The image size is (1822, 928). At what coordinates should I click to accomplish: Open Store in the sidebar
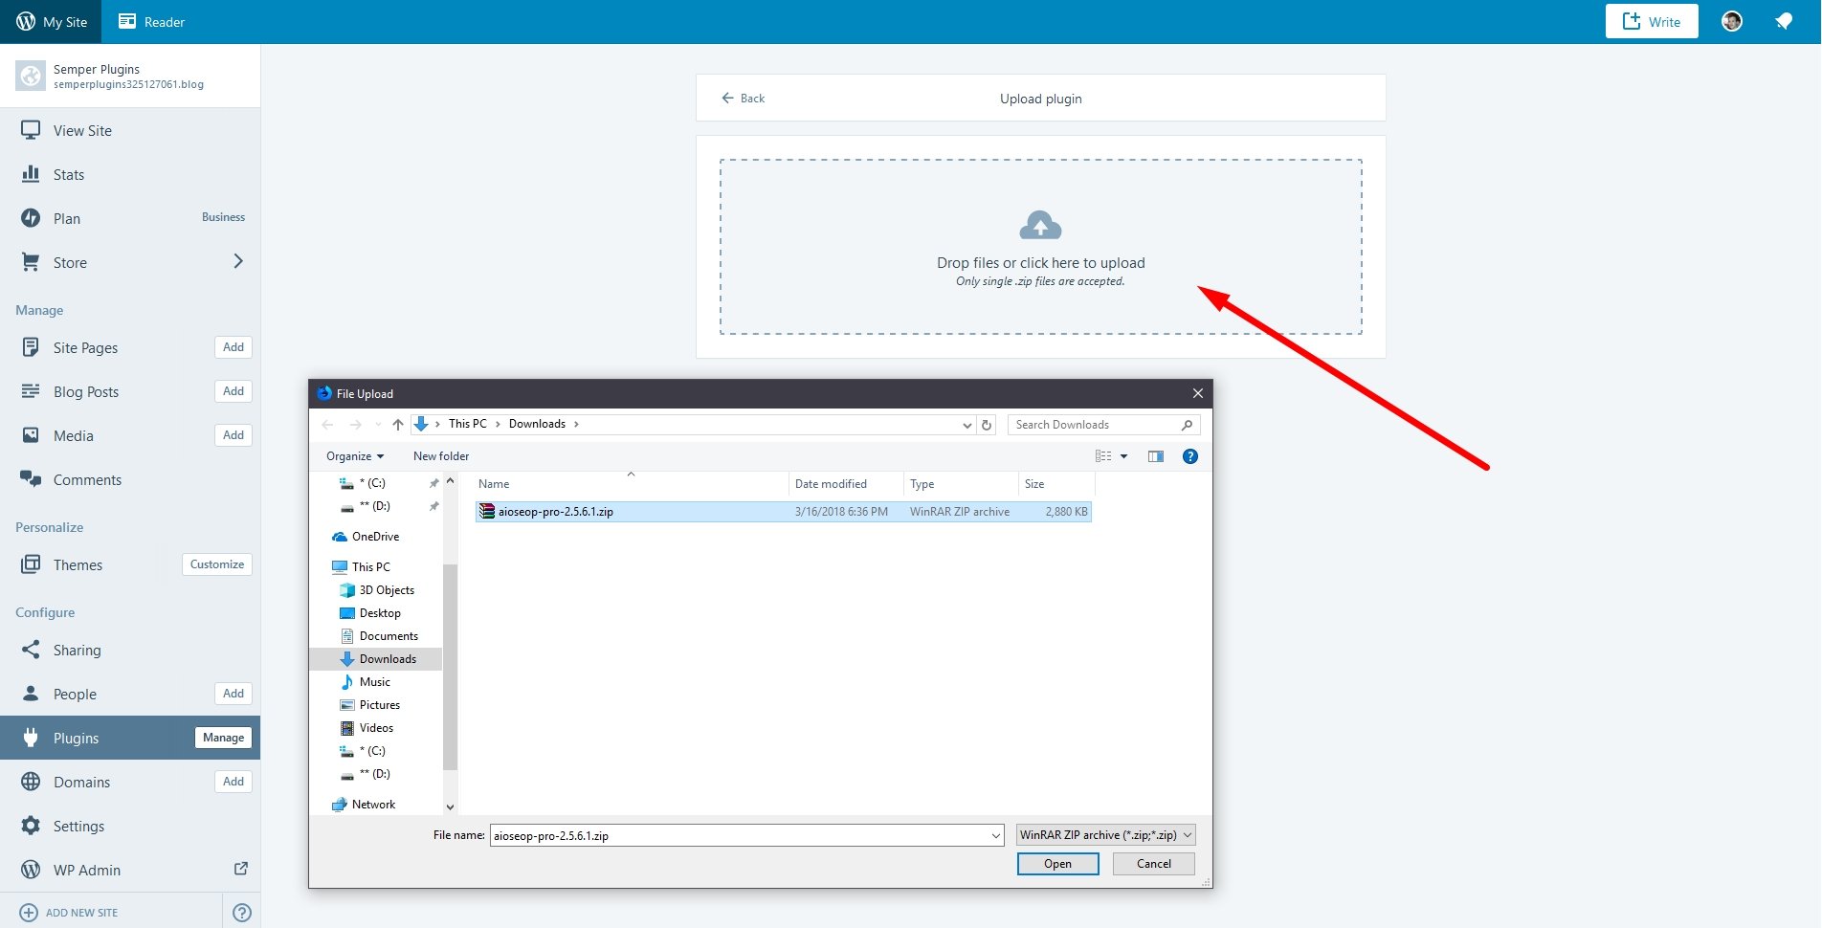(x=70, y=262)
